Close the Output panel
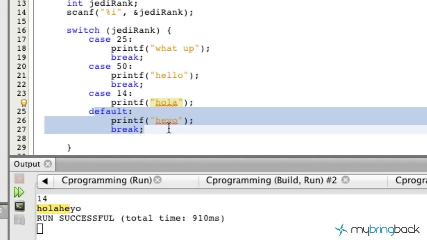The width and height of the screenshot is (427, 240). [x=48, y=164]
